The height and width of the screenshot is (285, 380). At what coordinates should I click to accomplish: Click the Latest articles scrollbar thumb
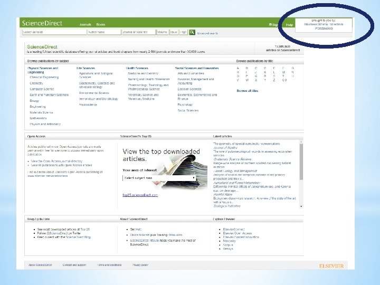[301, 161]
